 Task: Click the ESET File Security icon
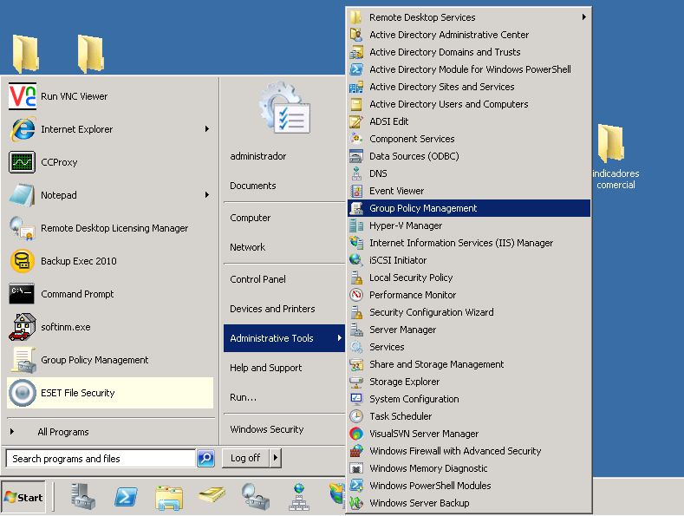point(23,393)
